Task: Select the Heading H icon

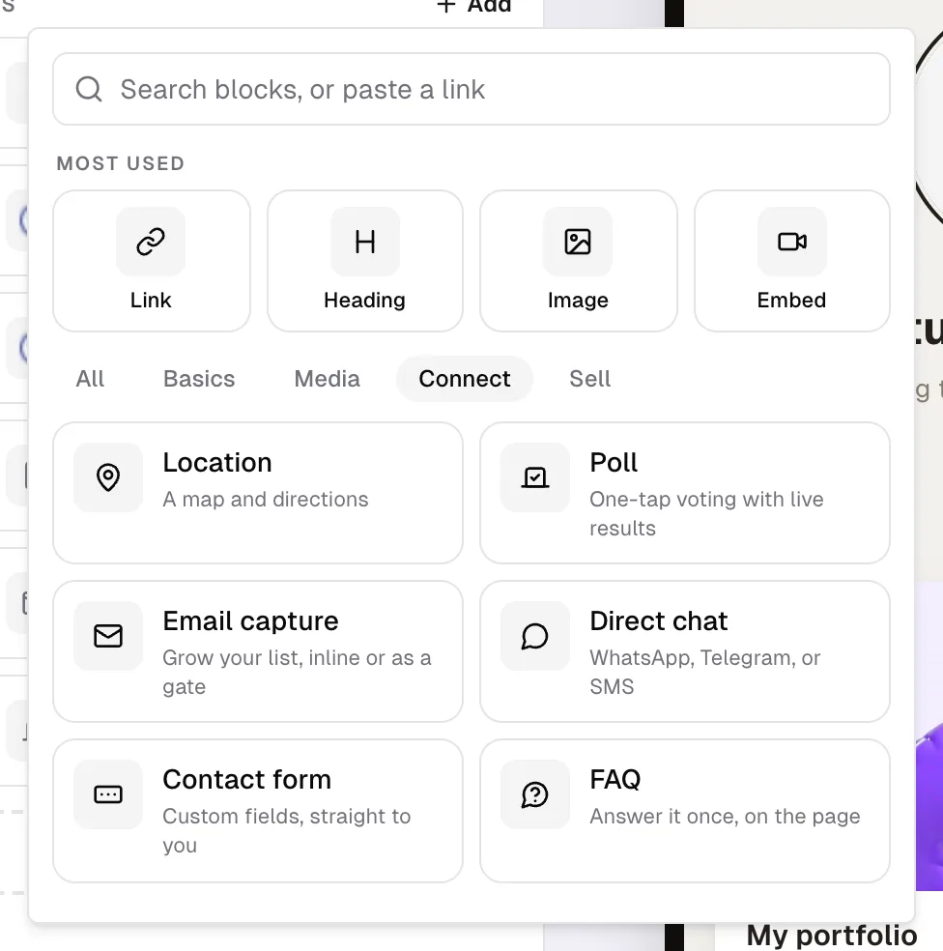Action: 364,242
